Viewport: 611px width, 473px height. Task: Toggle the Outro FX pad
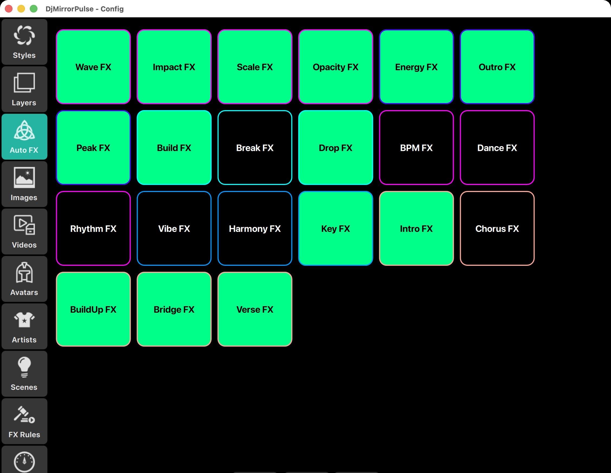(x=497, y=67)
